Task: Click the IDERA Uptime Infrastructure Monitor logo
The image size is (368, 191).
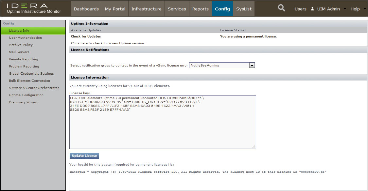Action: [x=34, y=8]
